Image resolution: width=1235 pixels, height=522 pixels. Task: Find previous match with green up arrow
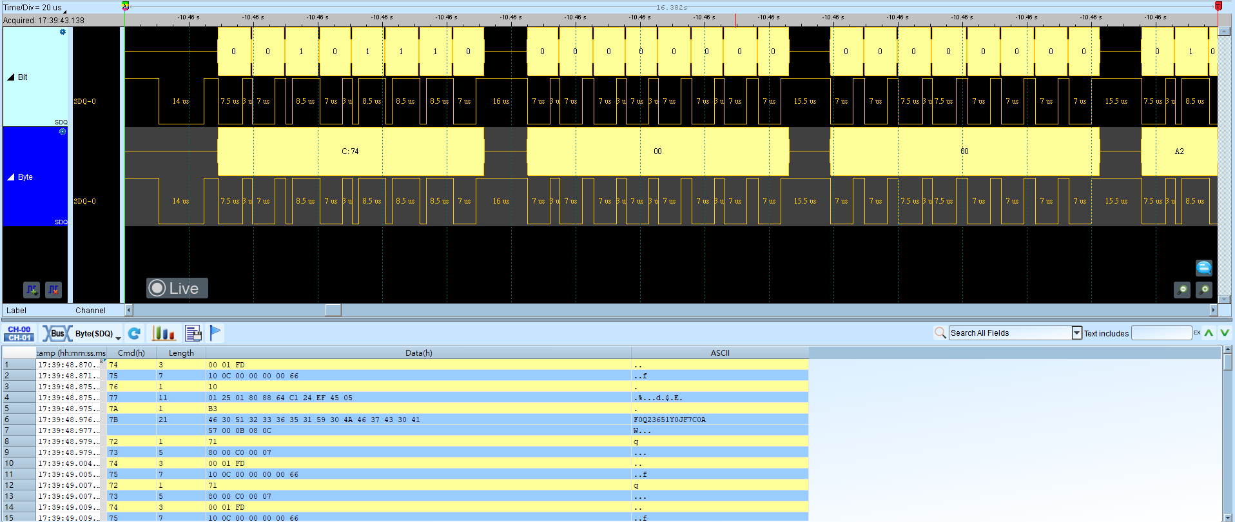tap(1209, 333)
